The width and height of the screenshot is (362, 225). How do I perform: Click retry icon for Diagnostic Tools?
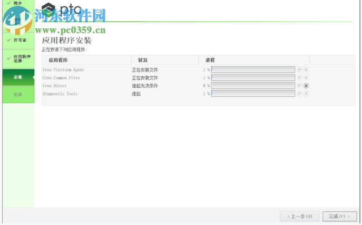coord(299,94)
